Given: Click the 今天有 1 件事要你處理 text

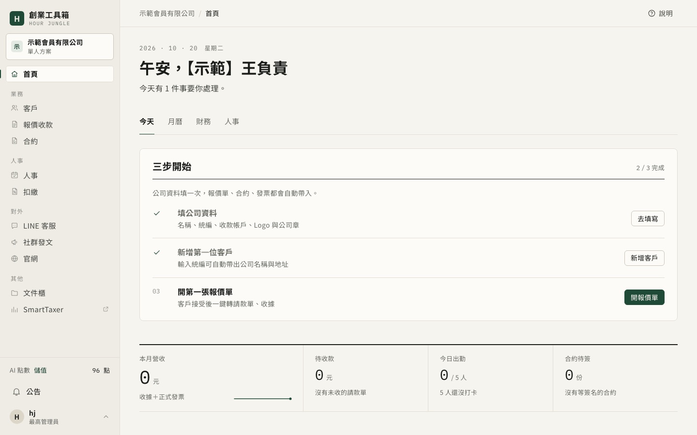Looking at the screenshot, I should tap(182, 88).
